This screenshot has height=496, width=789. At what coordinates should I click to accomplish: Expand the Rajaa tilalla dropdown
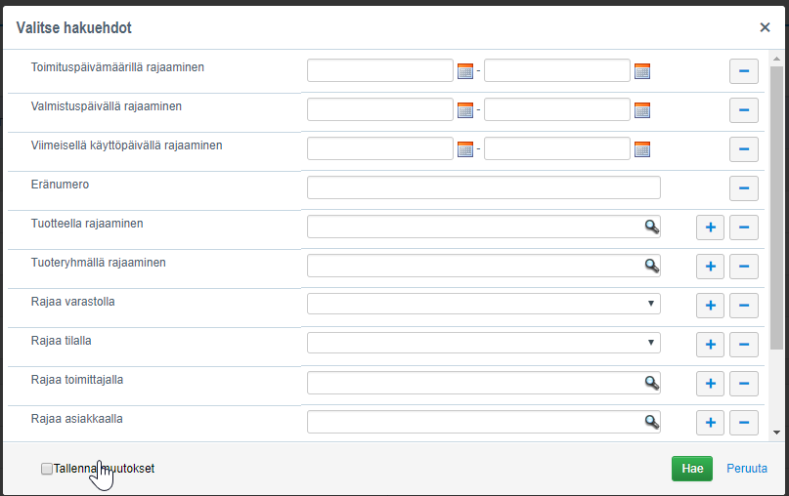point(484,343)
